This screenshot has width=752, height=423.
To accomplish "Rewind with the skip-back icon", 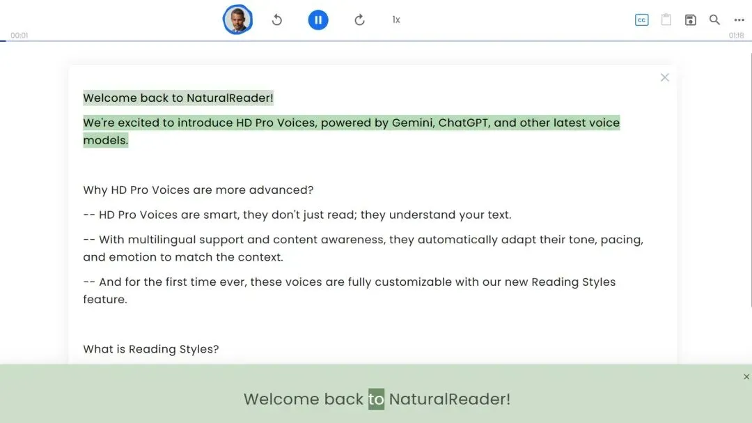I will pyautogui.click(x=276, y=20).
